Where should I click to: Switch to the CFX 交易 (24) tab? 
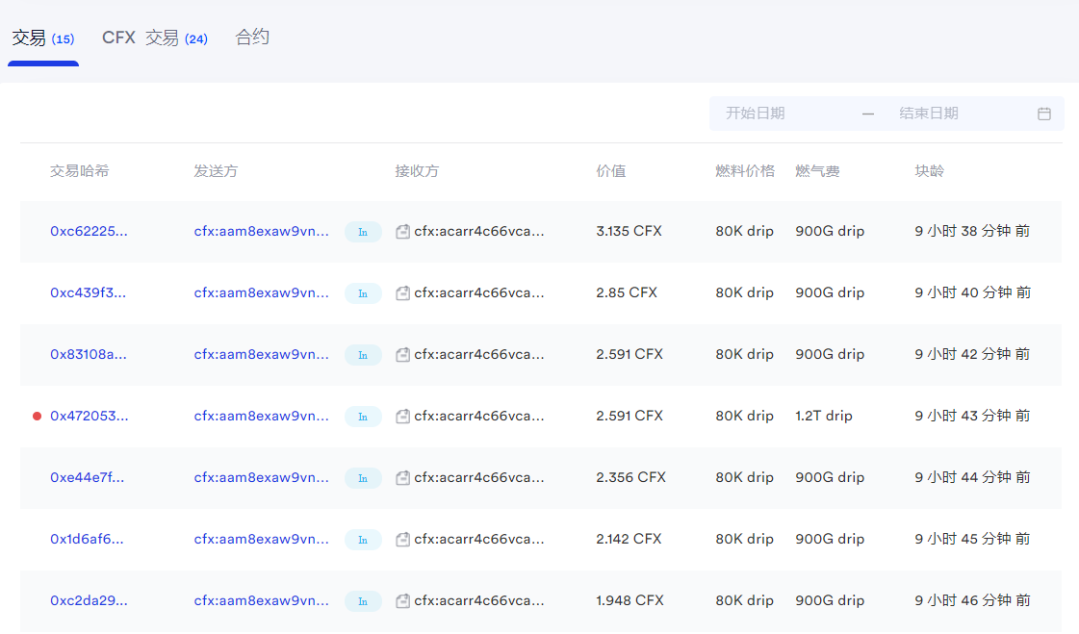155,38
